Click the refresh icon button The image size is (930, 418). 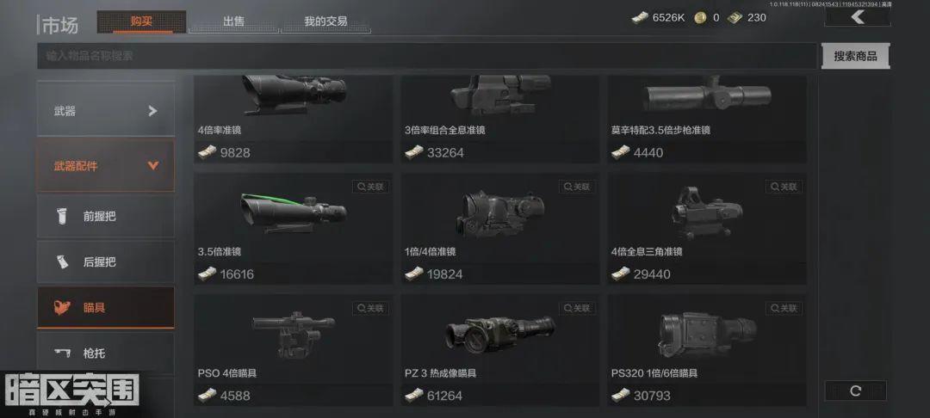(x=855, y=390)
